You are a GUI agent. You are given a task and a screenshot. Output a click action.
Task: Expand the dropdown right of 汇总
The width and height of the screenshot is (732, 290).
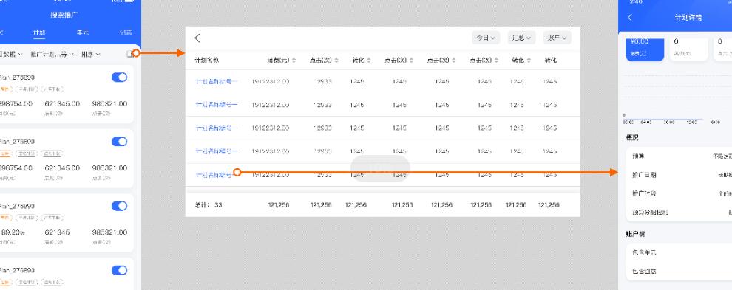558,38
